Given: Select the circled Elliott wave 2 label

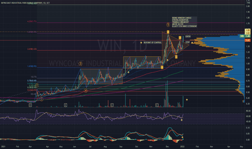Looking at the screenshot, I should coord(41,99).
